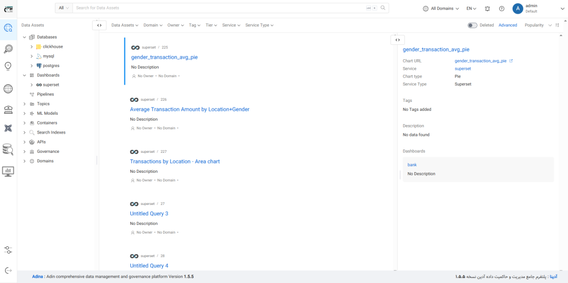Screen dimensions: 568x283
Task: Click the search magnifier icon in search bar
Action: click(383, 8)
